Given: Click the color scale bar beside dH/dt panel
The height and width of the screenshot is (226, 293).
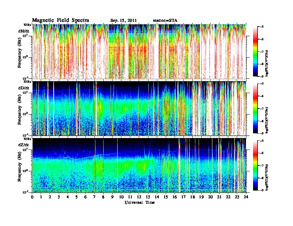Looking at the screenshot, I should tap(255, 52).
